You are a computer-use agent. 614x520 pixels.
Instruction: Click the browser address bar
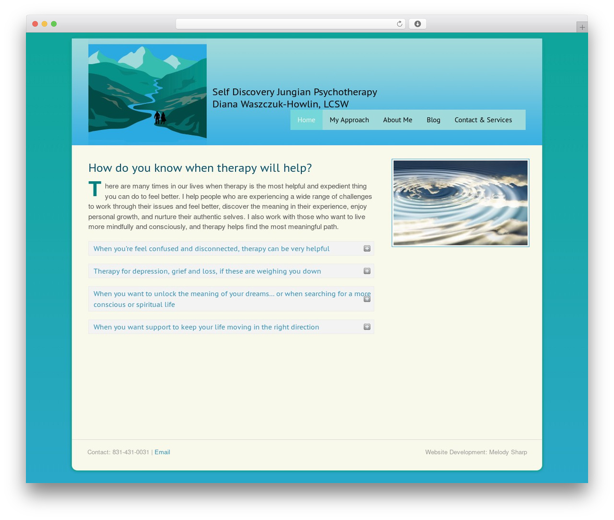(x=290, y=24)
